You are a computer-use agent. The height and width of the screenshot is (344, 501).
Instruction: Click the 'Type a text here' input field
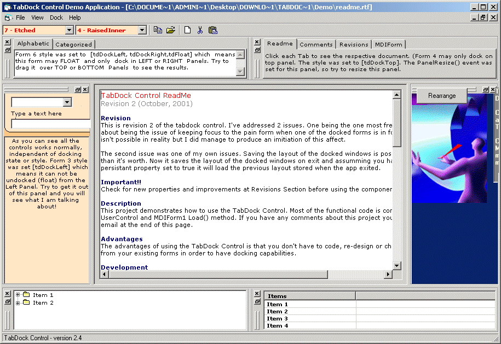[x=50, y=124]
